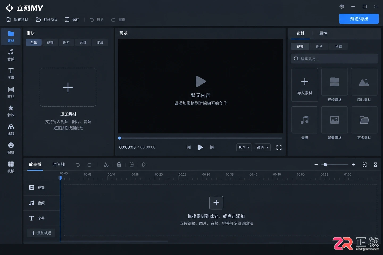Click the plus button in the timeline drop area
The height and width of the screenshot is (255, 383).
[x=216, y=203]
